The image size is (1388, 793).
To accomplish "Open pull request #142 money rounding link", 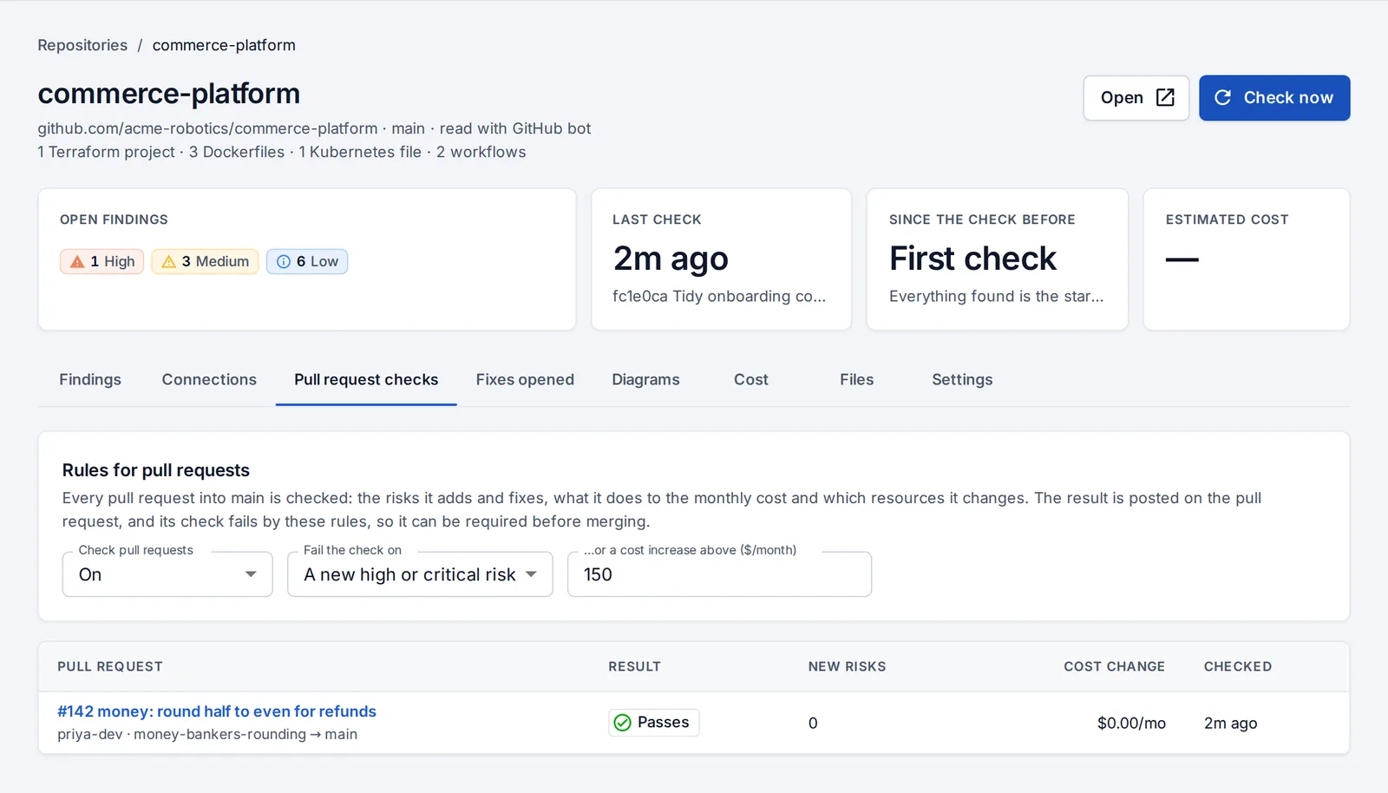I will point(217,711).
